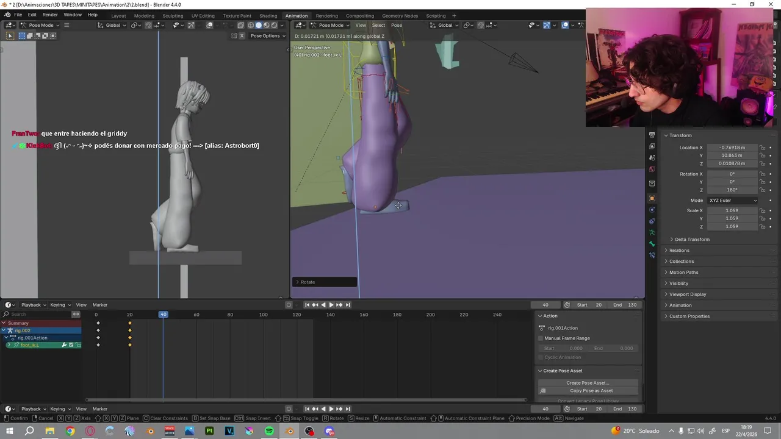Switch left viewport to solid shading

tap(258, 25)
